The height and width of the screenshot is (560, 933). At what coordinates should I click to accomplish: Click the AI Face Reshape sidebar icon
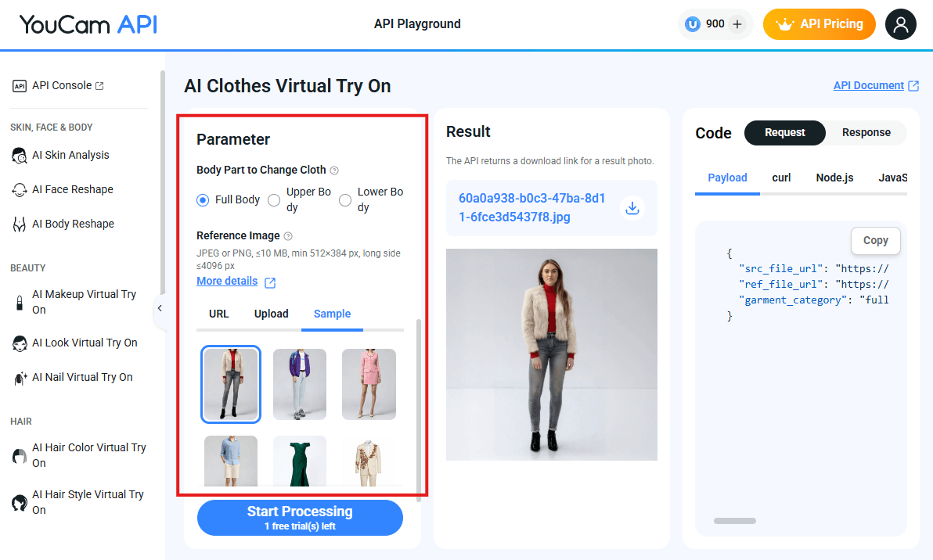pos(20,190)
